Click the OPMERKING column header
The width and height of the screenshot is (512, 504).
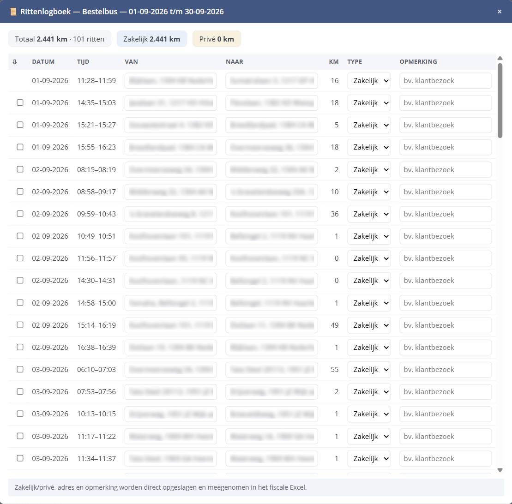418,62
